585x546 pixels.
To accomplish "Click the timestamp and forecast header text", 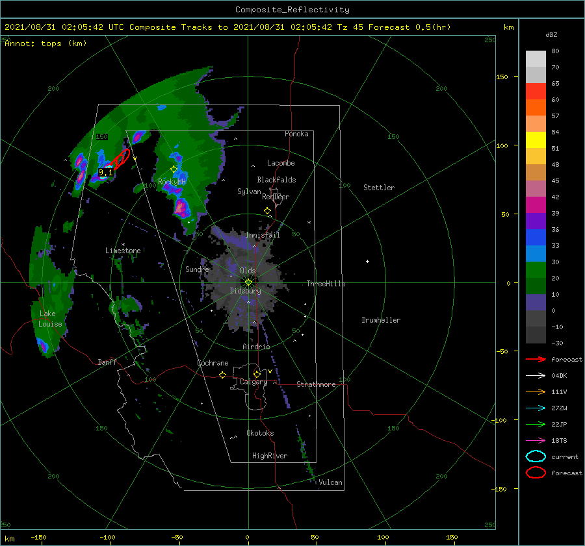I will click(227, 27).
